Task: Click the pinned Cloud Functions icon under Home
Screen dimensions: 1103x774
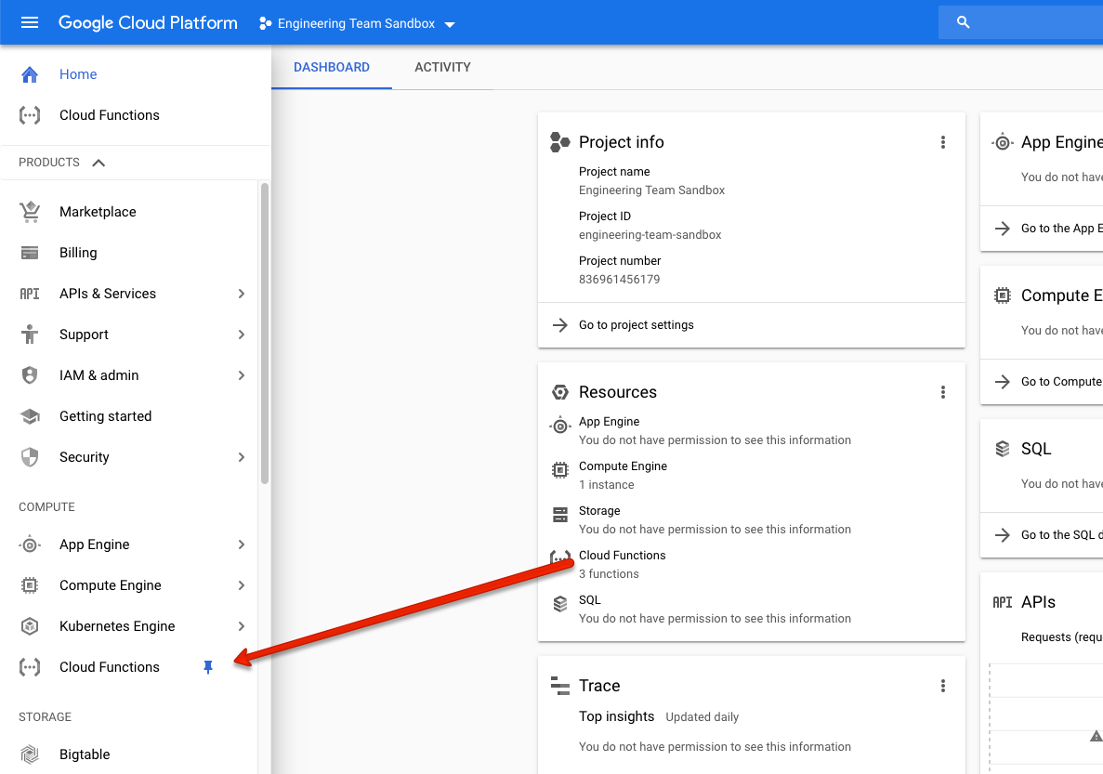Action: (x=30, y=115)
